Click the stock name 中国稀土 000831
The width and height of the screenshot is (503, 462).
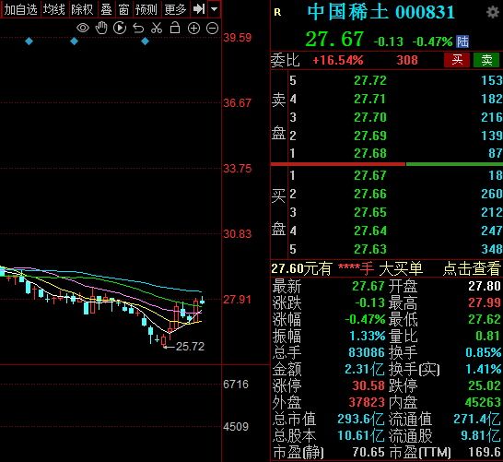(x=381, y=13)
